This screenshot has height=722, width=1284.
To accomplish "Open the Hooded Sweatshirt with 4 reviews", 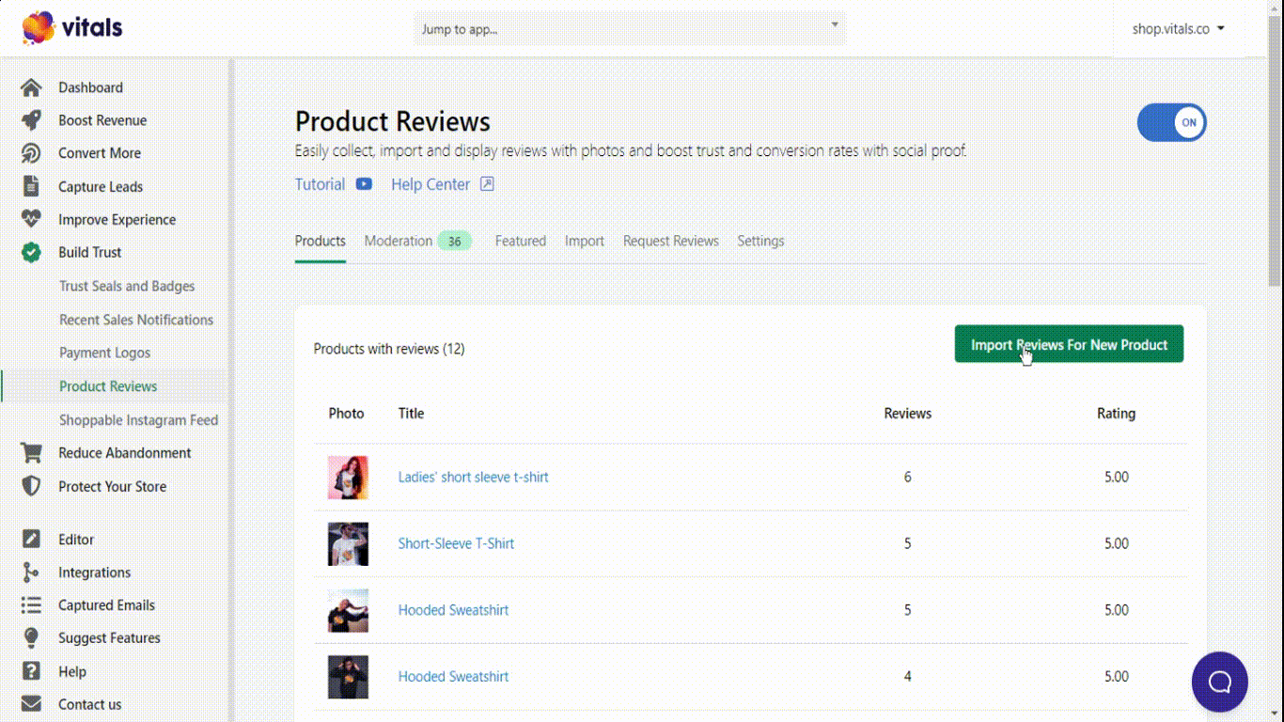I will (x=453, y=677).
